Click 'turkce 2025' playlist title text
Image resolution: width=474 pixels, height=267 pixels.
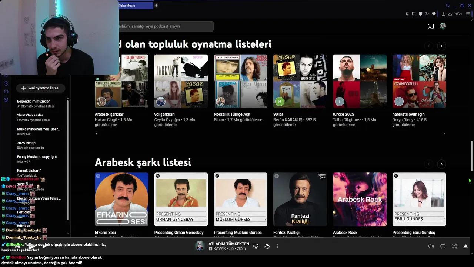[344, 114]
